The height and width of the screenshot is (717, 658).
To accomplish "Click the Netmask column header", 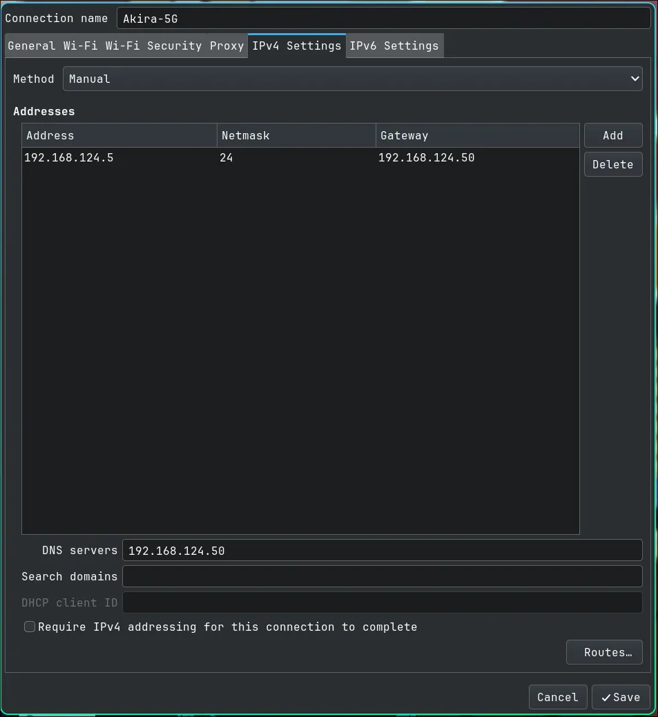I will click(296, 135).
